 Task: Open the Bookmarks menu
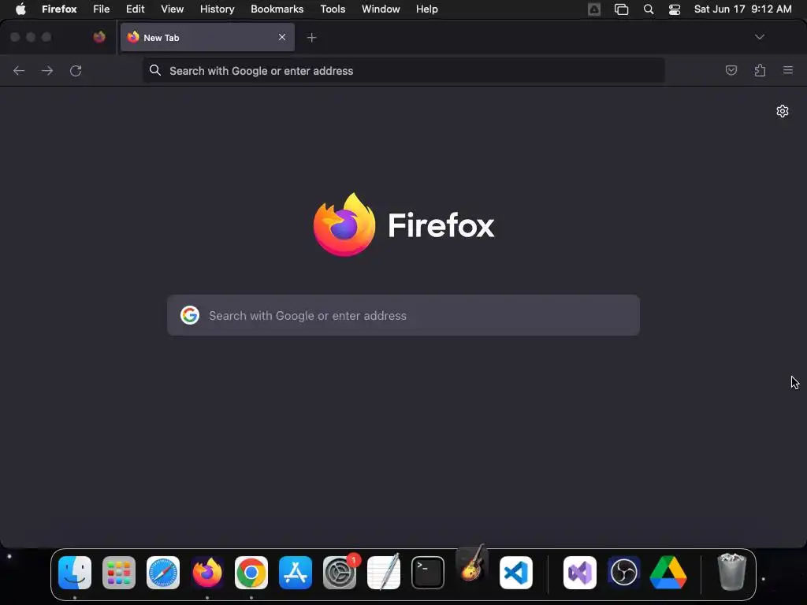tap(277, 9)
